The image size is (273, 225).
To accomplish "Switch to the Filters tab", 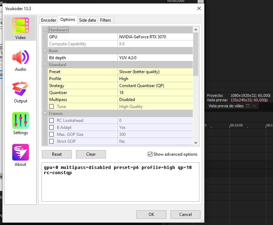I will pyautogui.click(x=106, y=20).
